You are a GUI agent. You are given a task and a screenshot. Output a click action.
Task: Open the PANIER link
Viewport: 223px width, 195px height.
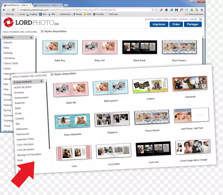pos(159,19)
